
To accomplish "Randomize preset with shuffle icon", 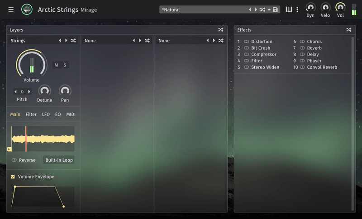I will click(x=262, y=9).
